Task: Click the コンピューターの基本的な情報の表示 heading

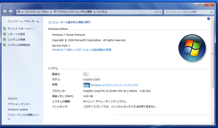Action: (x=69, y=22)
